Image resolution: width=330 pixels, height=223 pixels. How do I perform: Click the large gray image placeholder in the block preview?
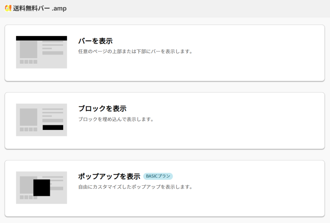tap(29, 117)
